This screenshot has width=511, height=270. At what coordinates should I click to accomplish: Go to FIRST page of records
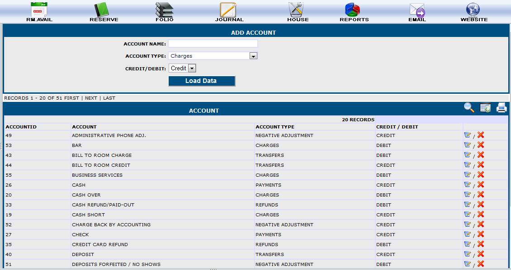pos(72,98)
